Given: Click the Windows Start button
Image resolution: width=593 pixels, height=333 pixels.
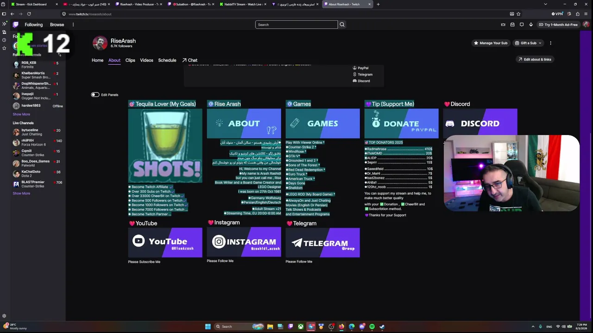Looking at the screenshot, I should 208,327.
